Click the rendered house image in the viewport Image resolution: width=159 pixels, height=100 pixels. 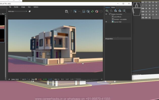pos(56,45)
